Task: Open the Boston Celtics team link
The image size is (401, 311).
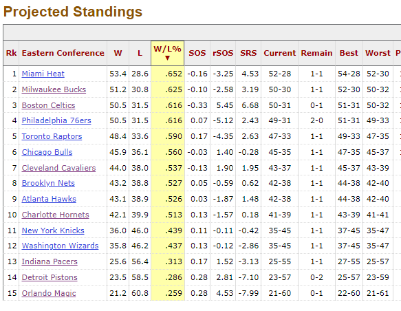Action: click(x=48, y=105)
